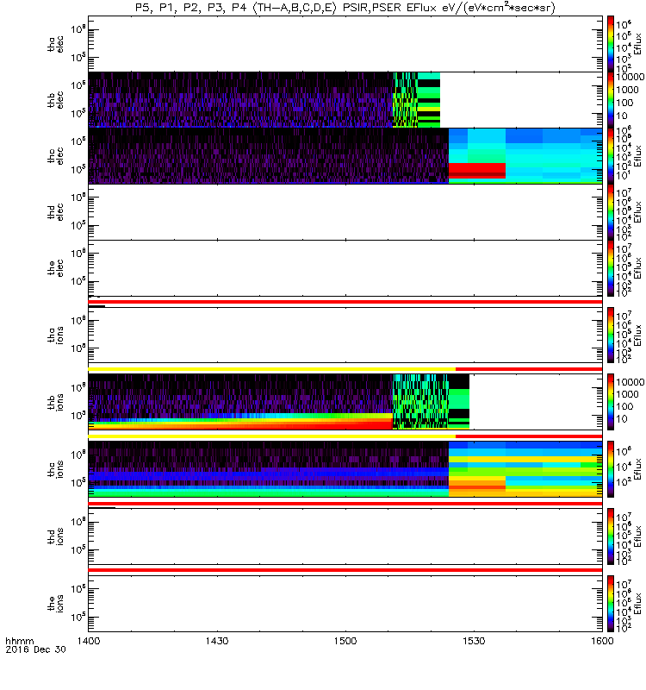Click the 10000 label on thb elec colorbar
This screenshot has height=690, width=646.
(630, 77)
